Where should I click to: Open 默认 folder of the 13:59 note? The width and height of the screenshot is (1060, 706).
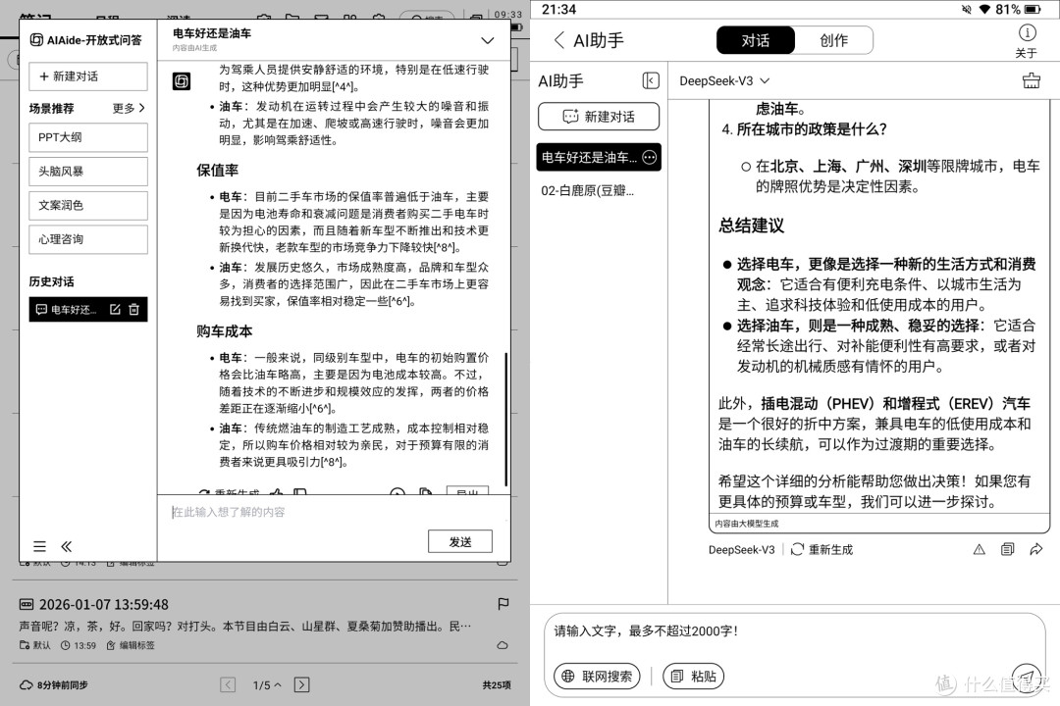[35, 645]
